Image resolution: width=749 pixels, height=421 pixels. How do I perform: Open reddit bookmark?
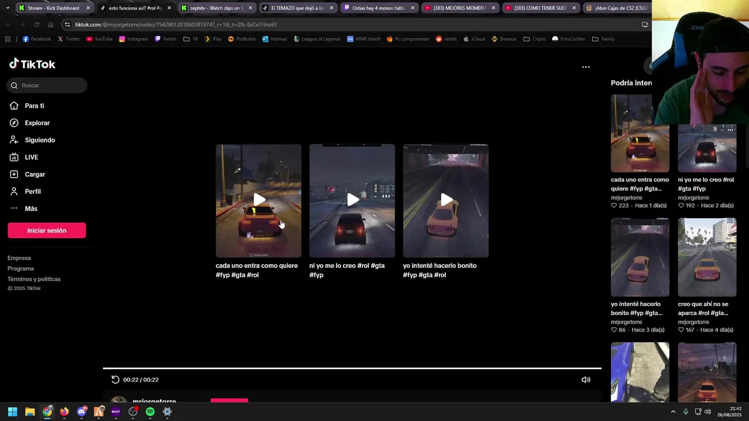pos(446,39)
